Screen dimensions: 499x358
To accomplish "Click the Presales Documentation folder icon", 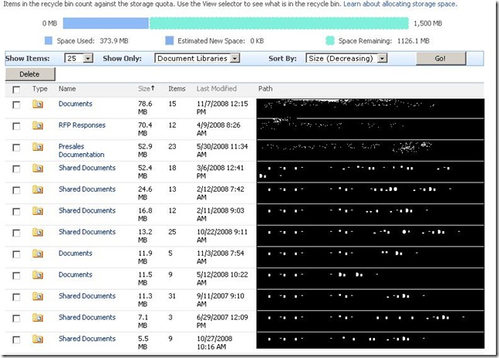I will pyautogui.click(x=37, y=147).
